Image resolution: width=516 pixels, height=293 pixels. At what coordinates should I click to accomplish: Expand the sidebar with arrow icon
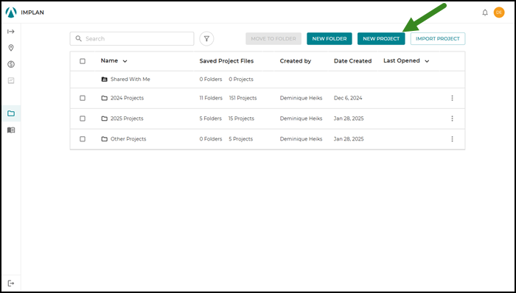pos(11,32)
